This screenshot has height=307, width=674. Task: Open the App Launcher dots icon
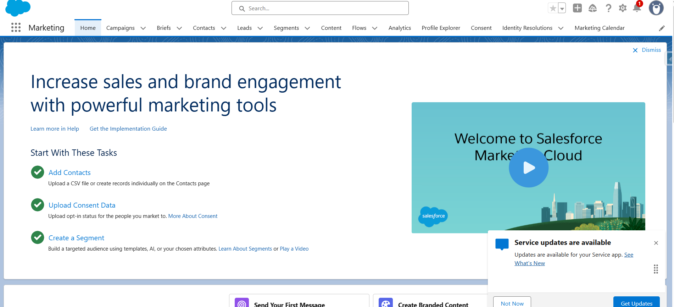[x=16, y=28]
